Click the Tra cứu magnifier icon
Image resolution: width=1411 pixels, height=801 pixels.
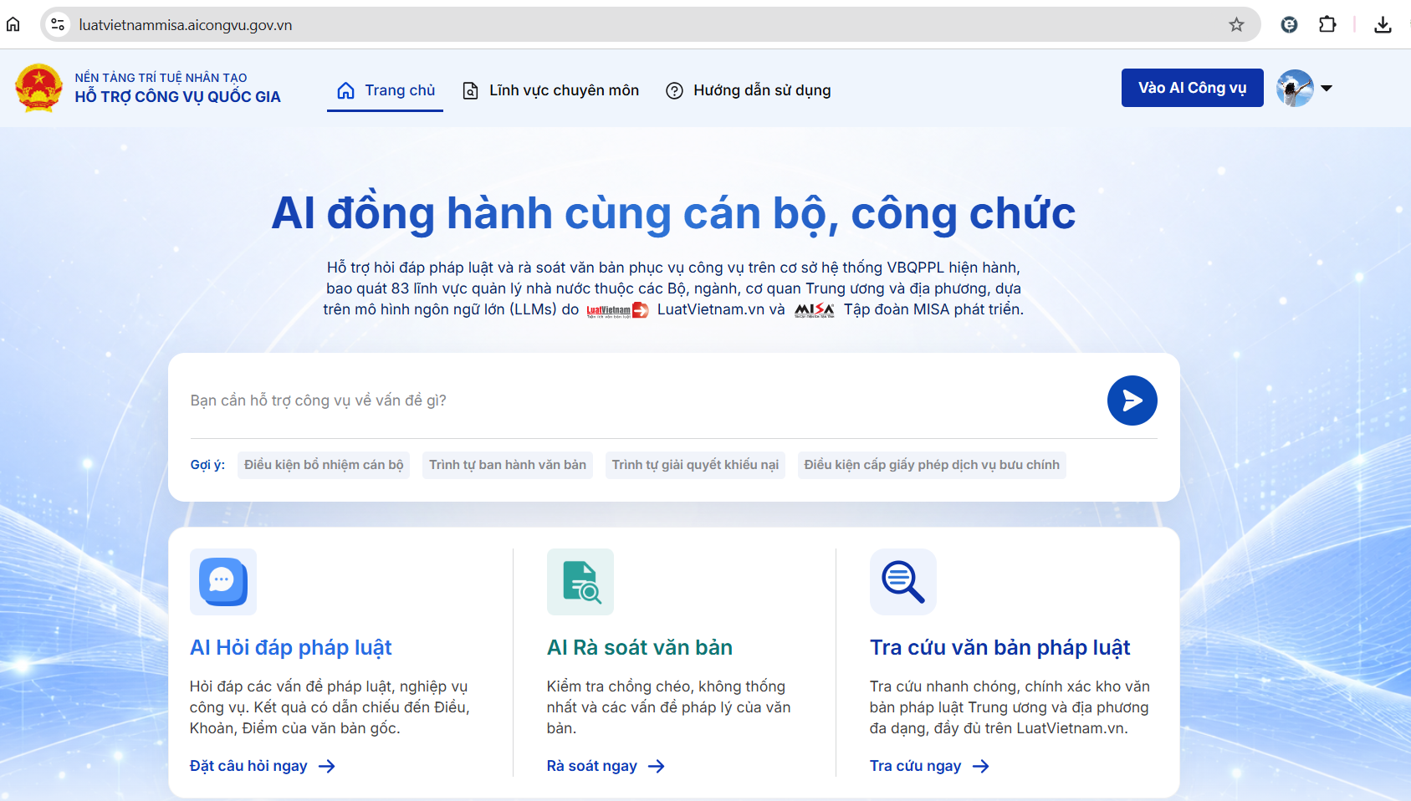tap(902, 581)
